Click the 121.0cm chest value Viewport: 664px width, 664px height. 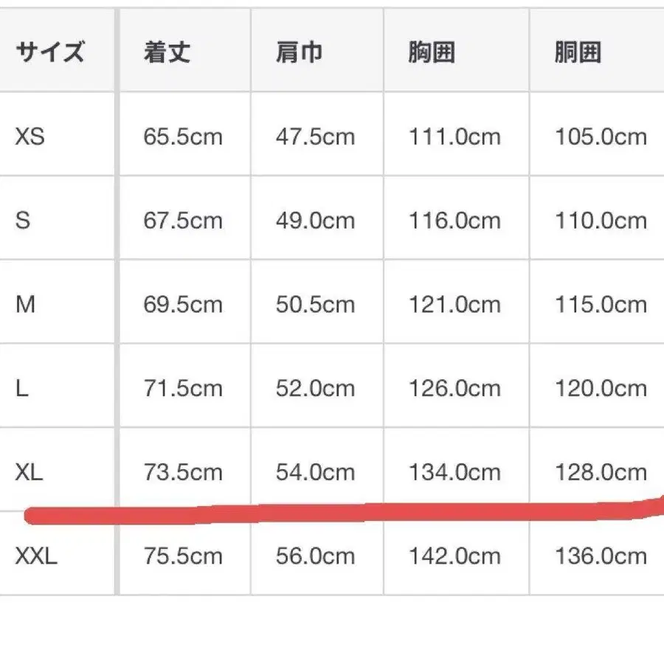click(x=454, y=305)
